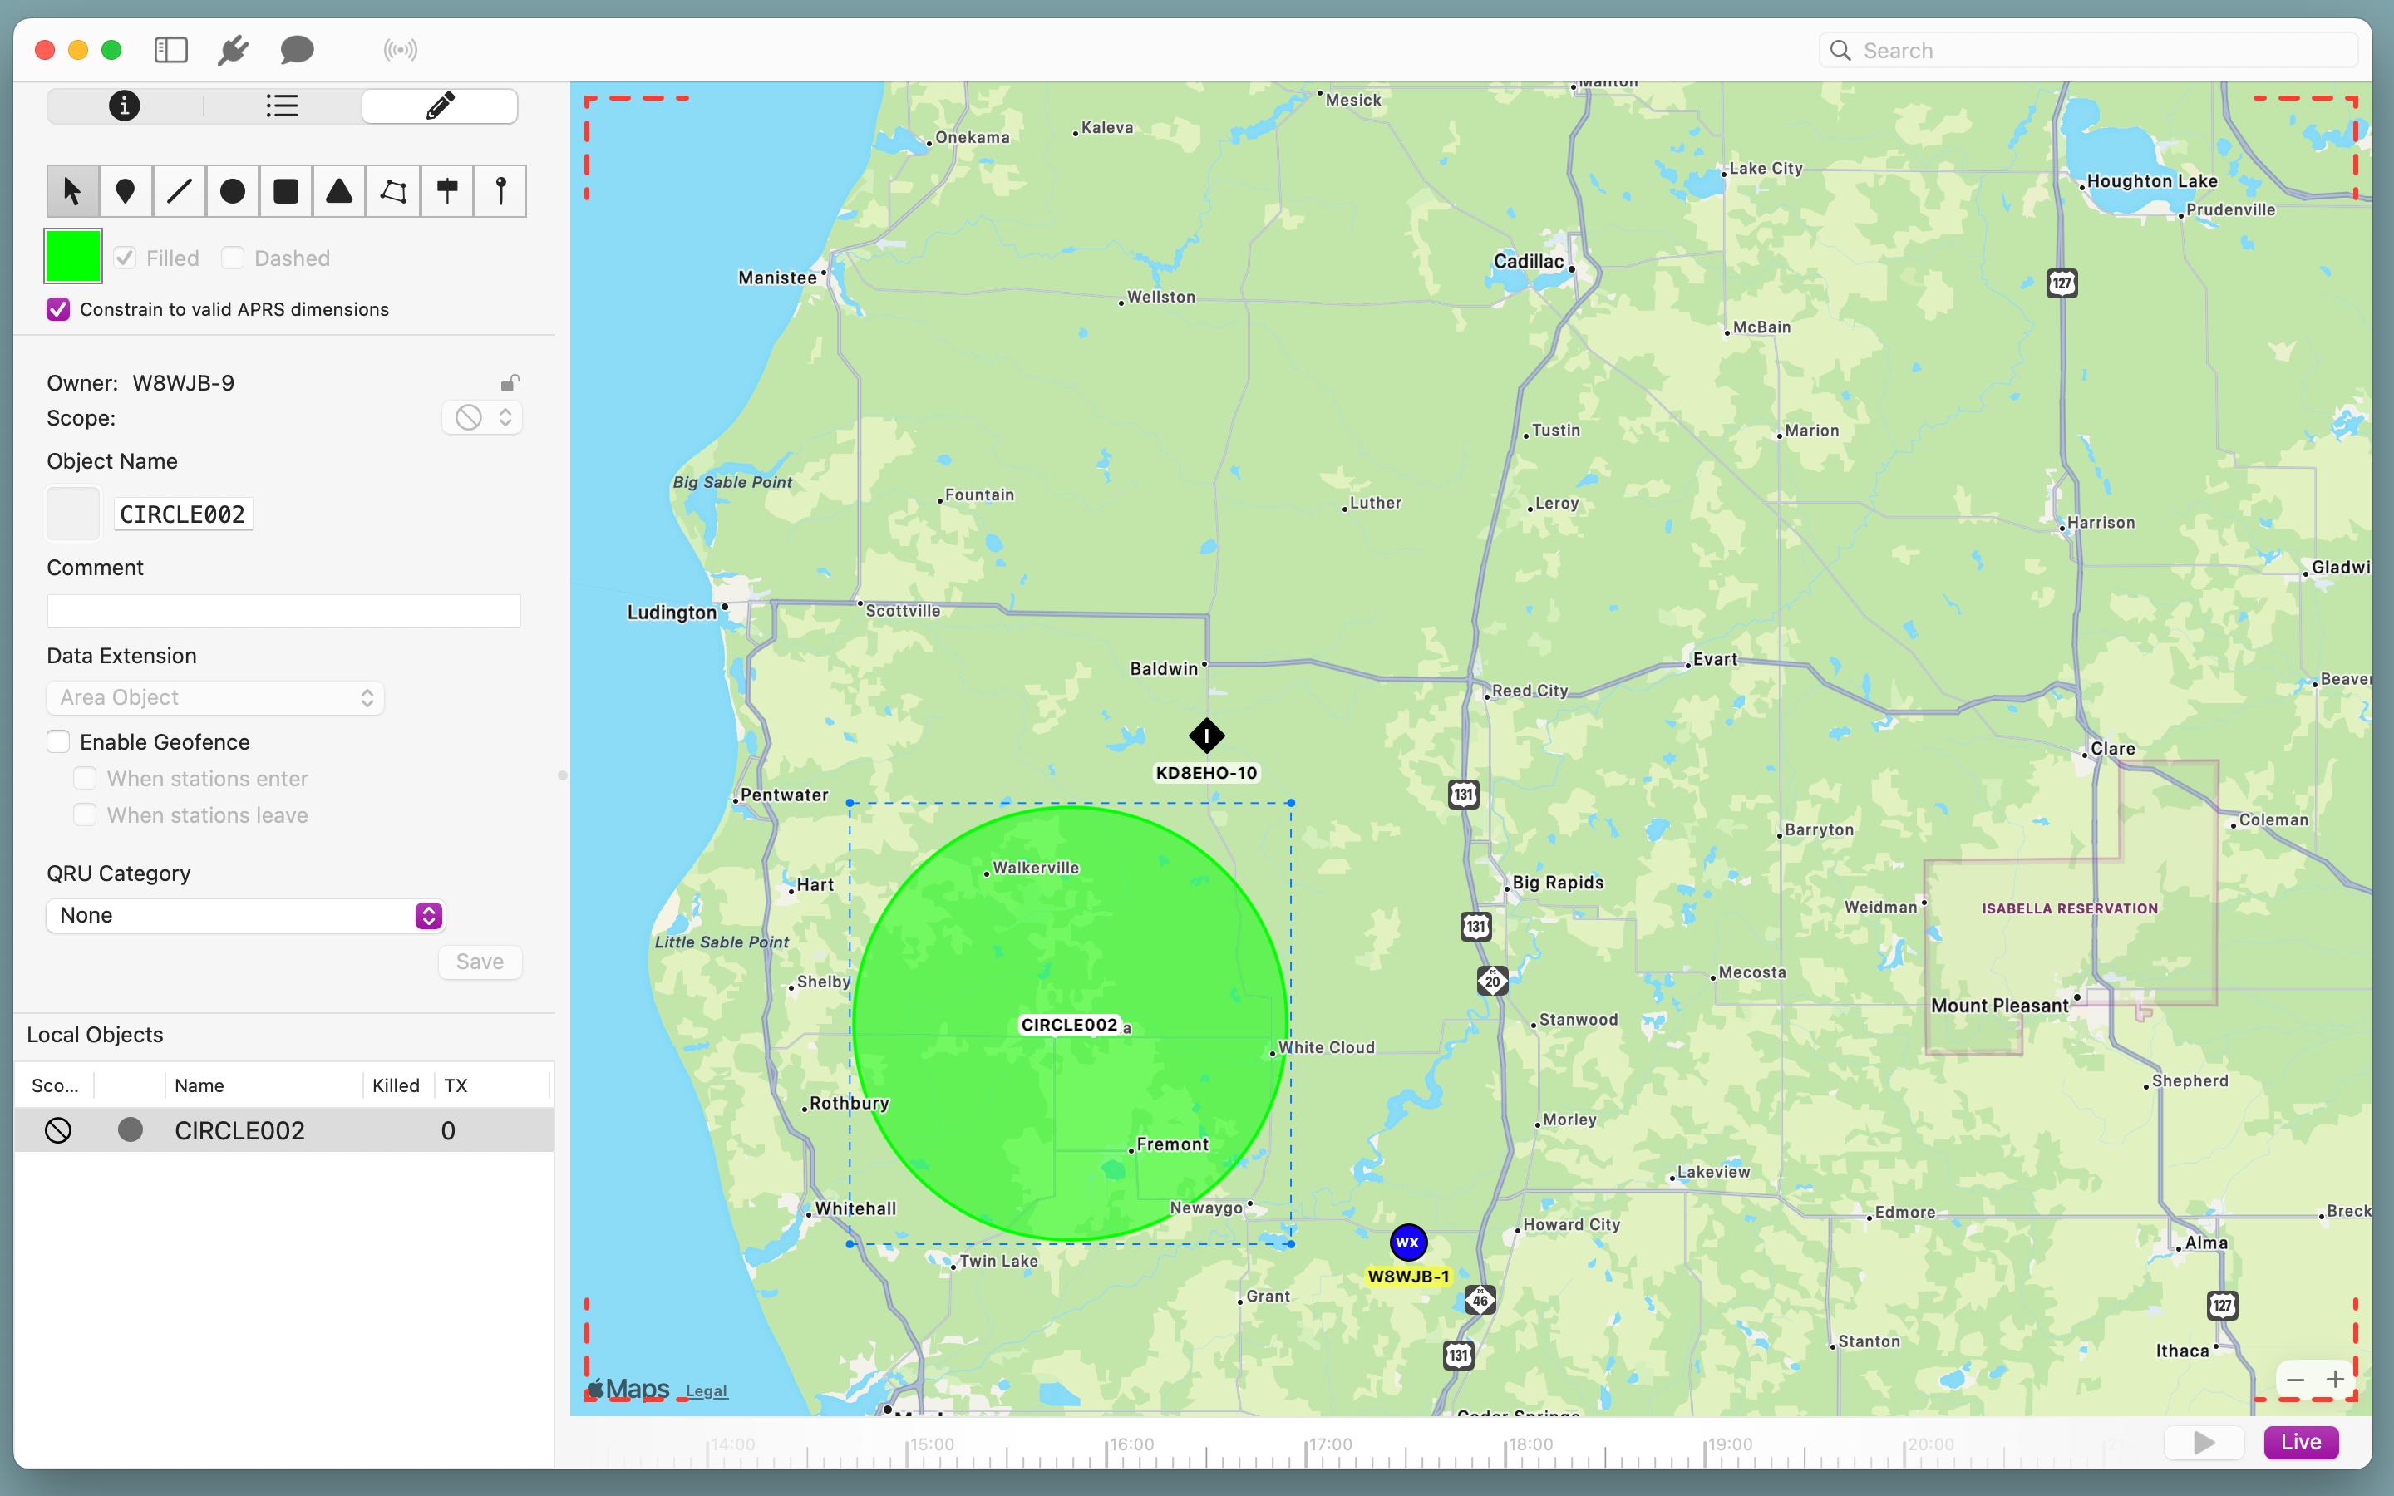Screen dimensions: 2394x1496
Task: Open the connections plug icon
Action: click(x=233, y=50)
